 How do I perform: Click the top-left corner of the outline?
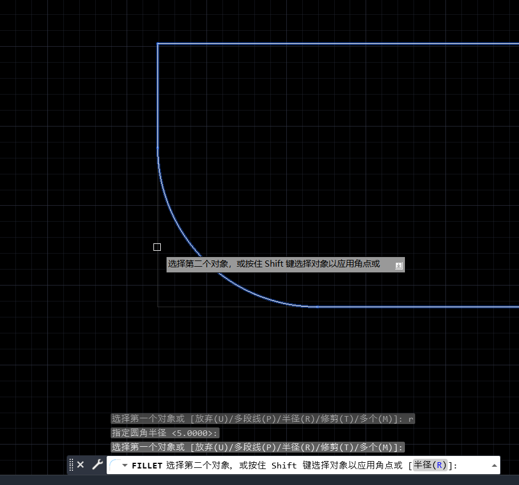click(158, 44)
